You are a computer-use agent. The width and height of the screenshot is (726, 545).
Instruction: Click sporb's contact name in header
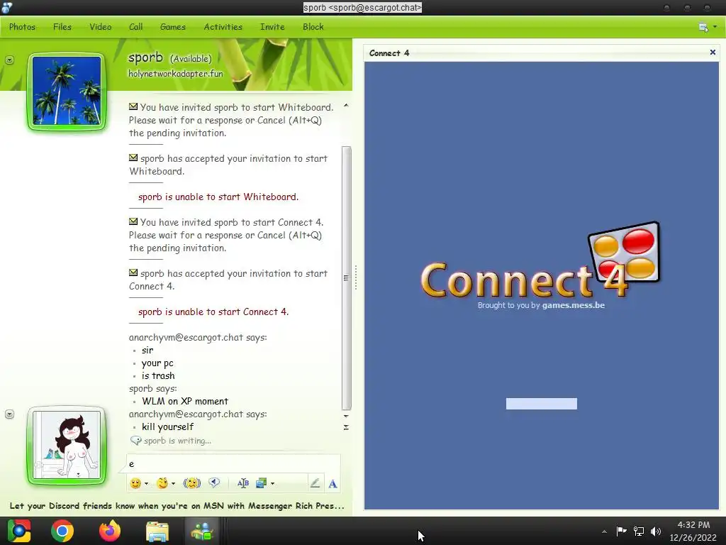coord(145,57)
